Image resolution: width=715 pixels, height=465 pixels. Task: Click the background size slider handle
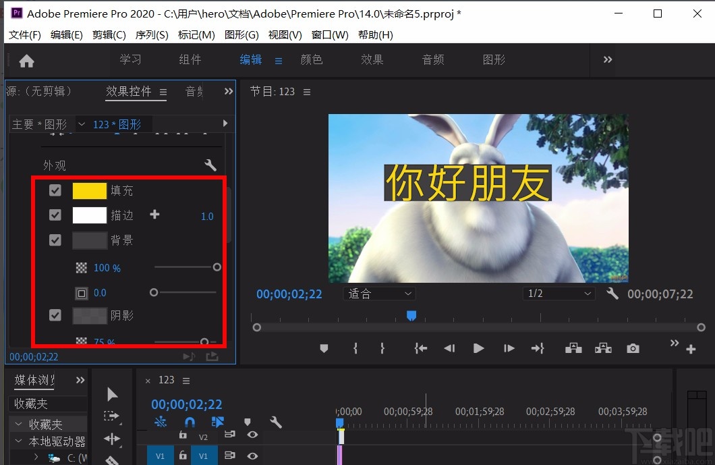tap(154, 292)
